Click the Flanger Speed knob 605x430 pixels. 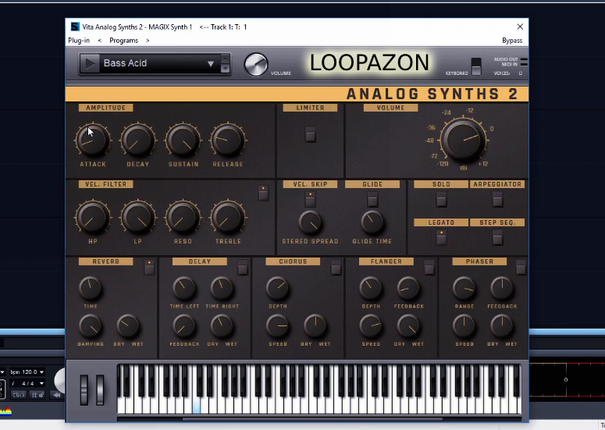coord(371,326)
